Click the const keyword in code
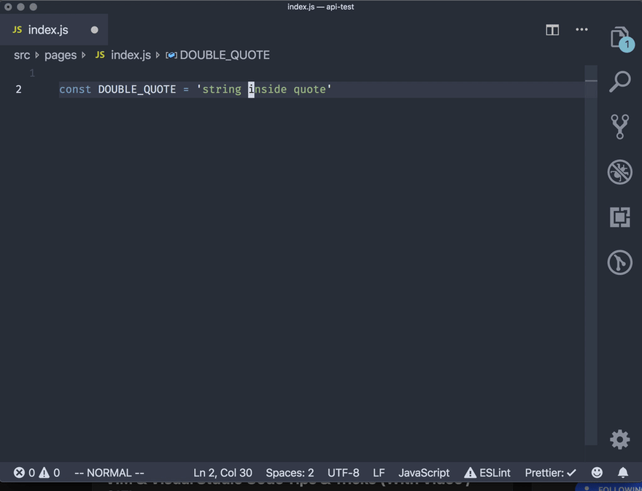Image resolution: width=642 pixels, height=491 pixels. click(75, 89)
